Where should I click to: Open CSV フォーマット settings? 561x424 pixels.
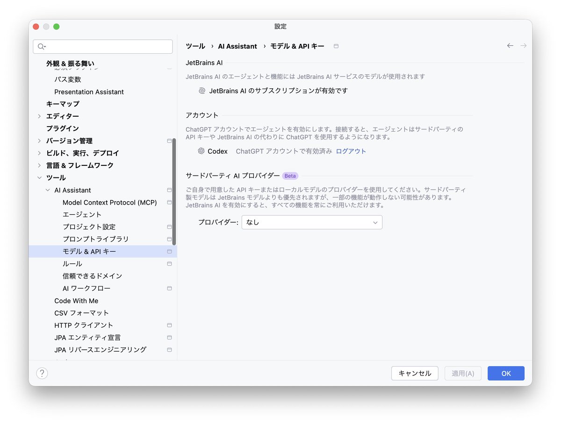(x=81, y=313)
